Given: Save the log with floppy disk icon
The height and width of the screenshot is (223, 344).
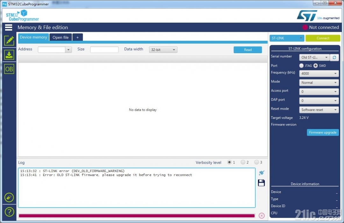Looking at the screenshot, I should (261, 183).
